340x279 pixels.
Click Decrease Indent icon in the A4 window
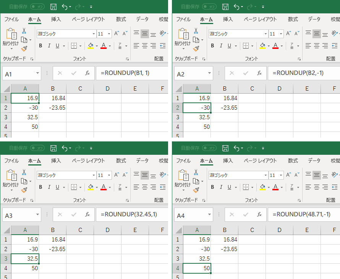point(335,187)
